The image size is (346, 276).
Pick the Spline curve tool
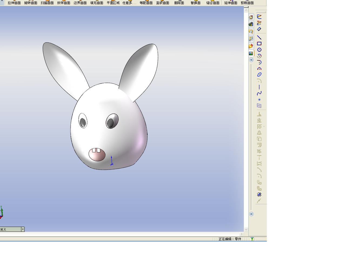(x=259, y=94)
